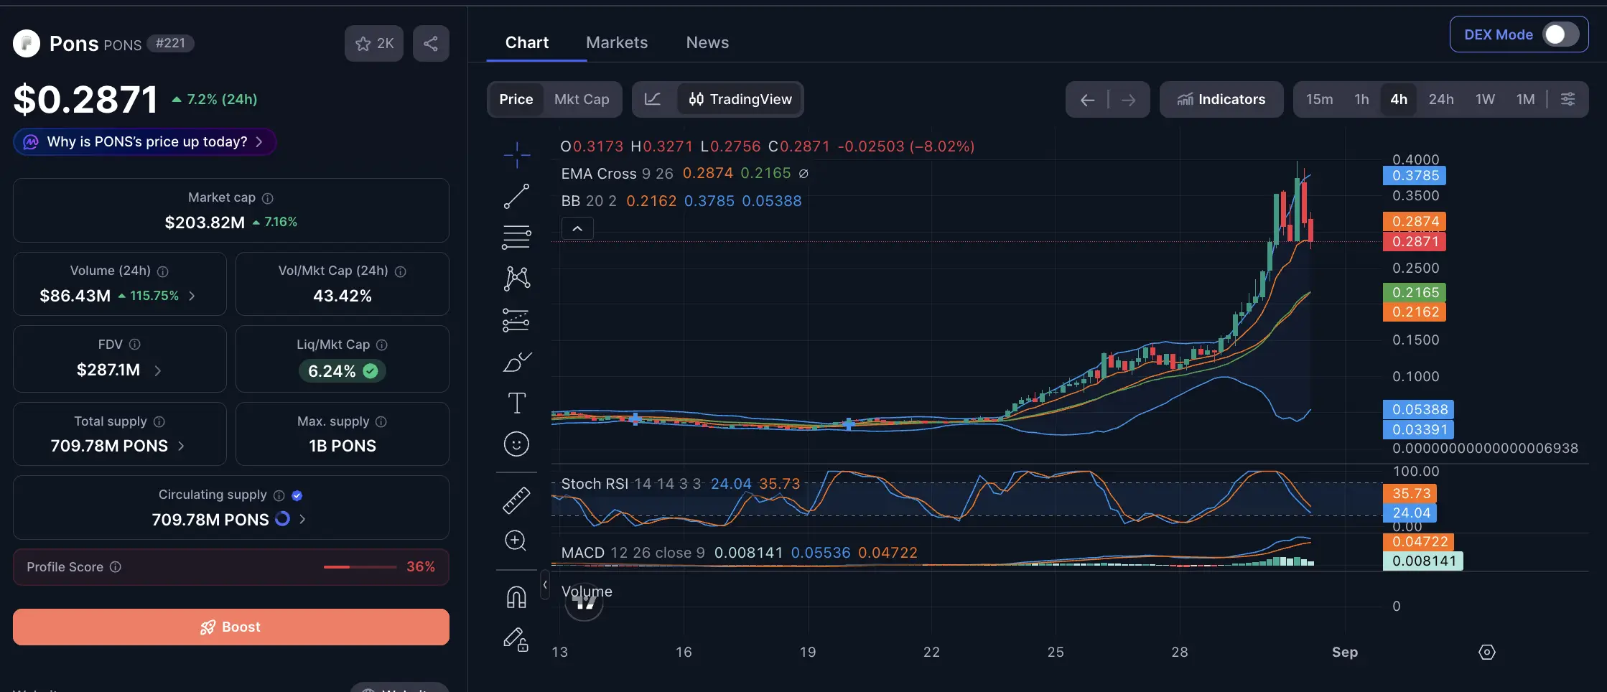Open the Chart tab

click(x=527, y=42)
